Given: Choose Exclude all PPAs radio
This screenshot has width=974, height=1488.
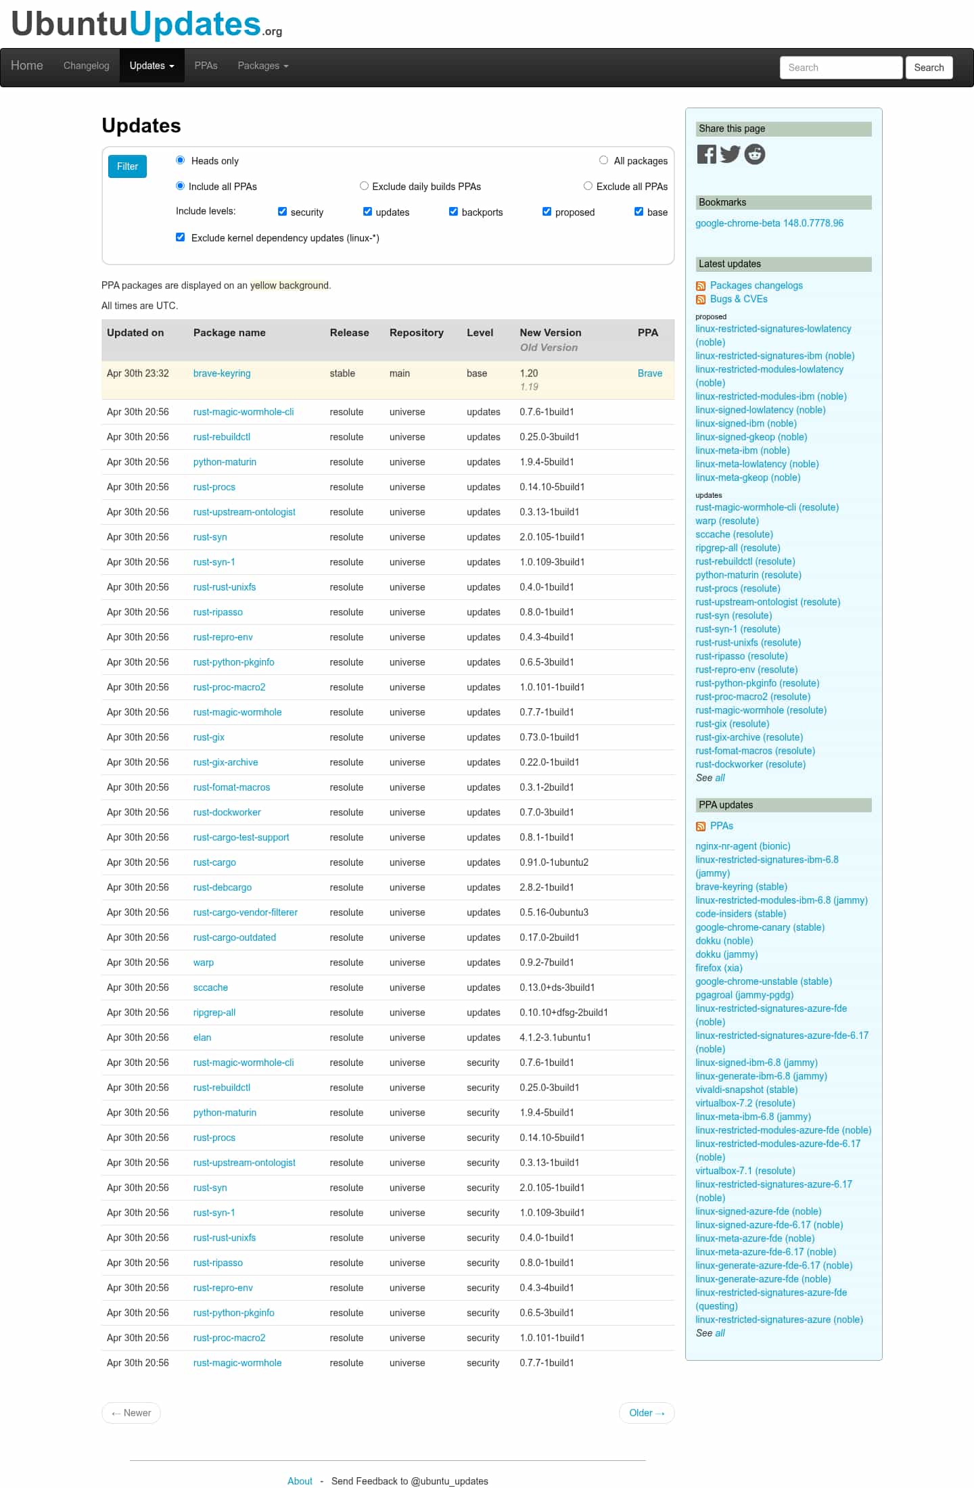Looking at the screenshot, I should [588, 186].
